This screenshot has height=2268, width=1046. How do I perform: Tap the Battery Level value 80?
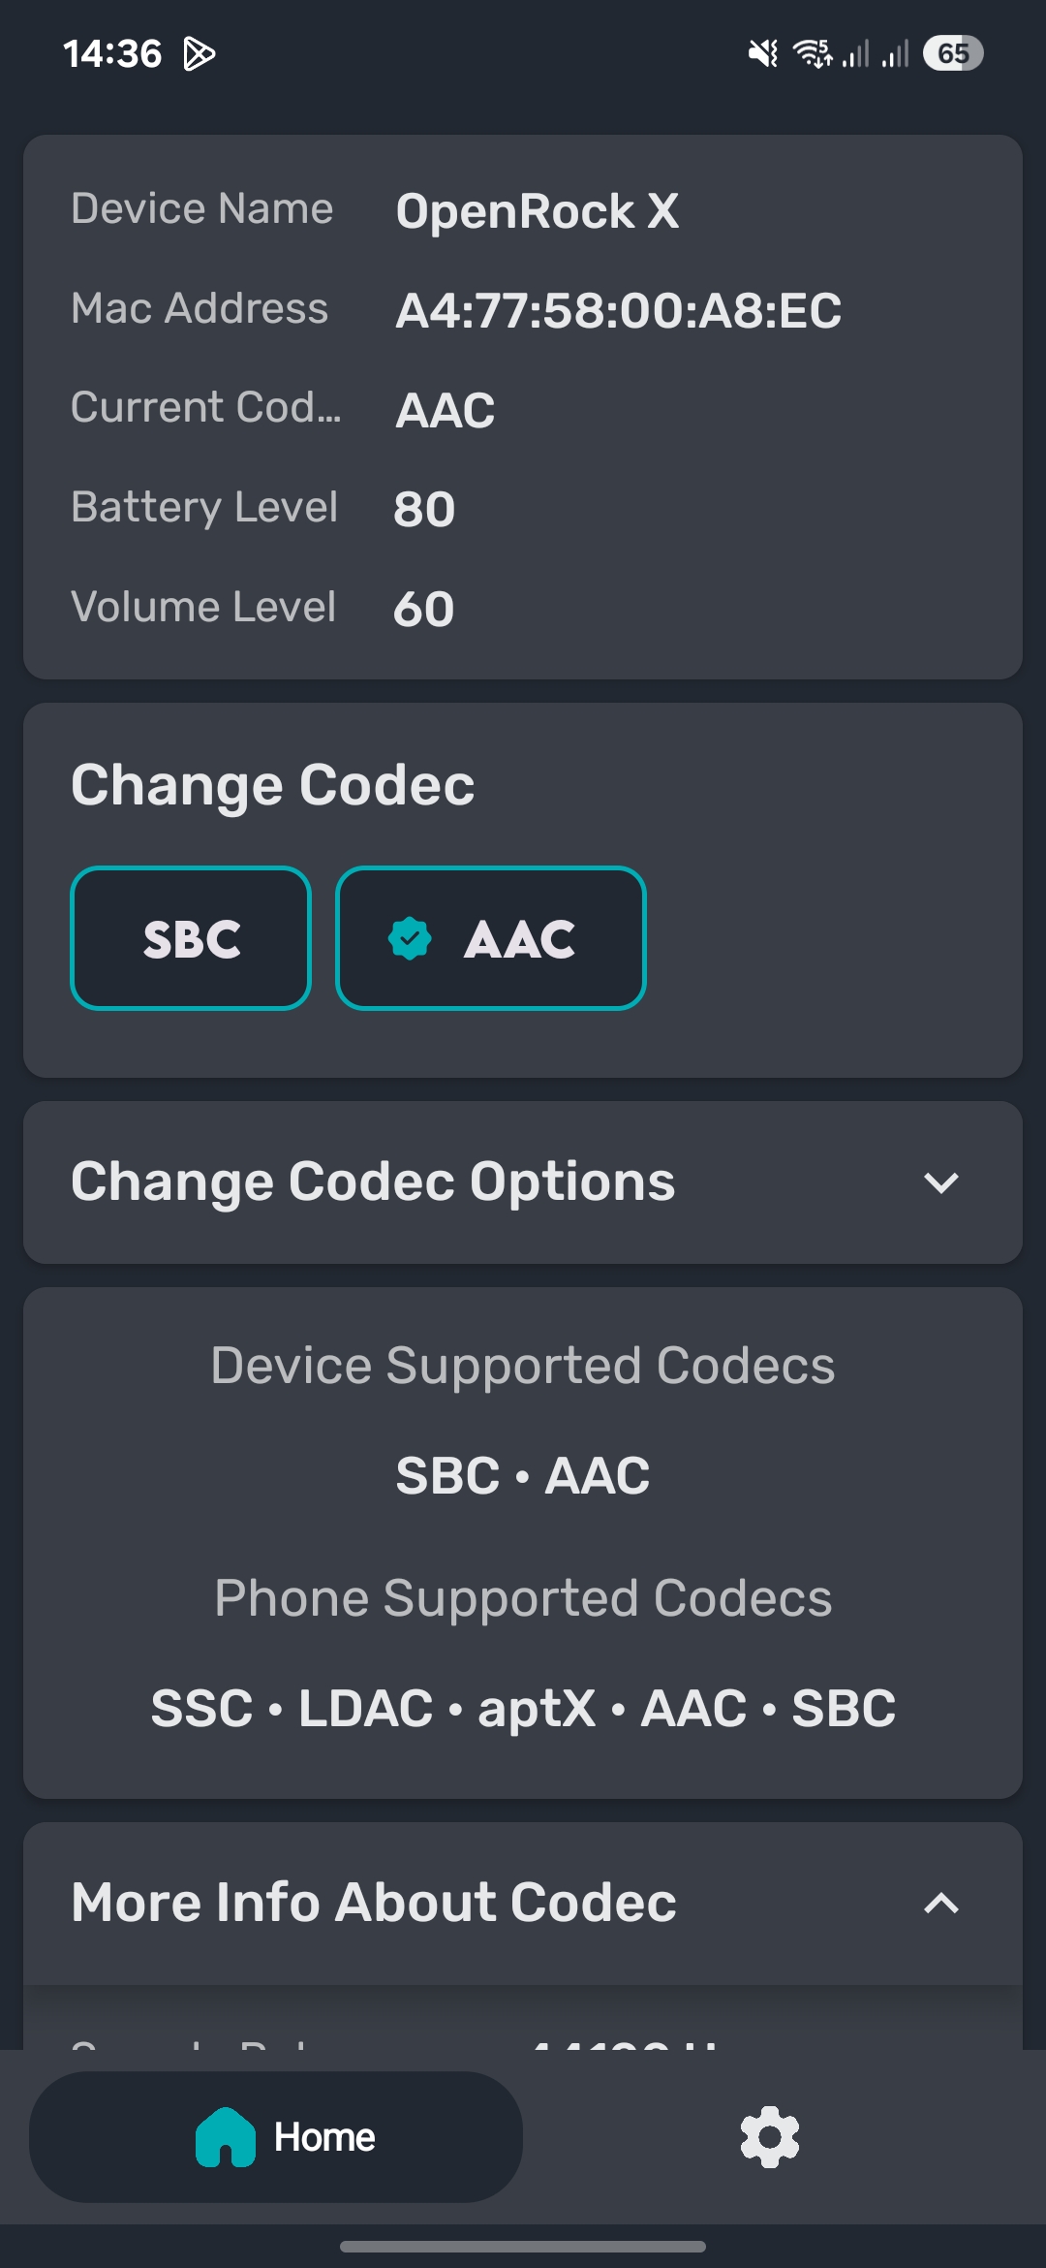[424, 509]
